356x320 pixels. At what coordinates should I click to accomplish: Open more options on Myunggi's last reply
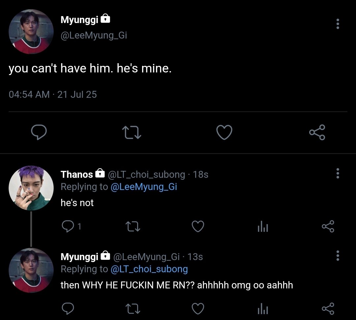click(x=338, y=255)
